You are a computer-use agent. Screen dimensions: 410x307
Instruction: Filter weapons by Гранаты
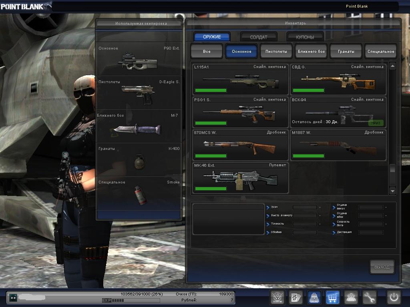pyautogui.click(x=346, y=51)
